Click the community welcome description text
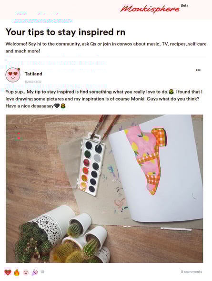Screen dimensions: 212x281 click(106, 47)
